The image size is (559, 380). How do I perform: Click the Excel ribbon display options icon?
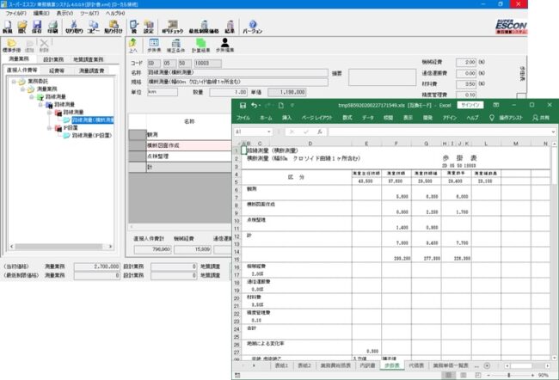coord(496,105)
